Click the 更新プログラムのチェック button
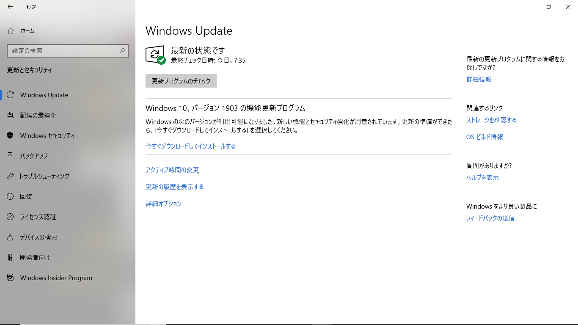This screenshot has height=325, width=578. pos(181,81)
